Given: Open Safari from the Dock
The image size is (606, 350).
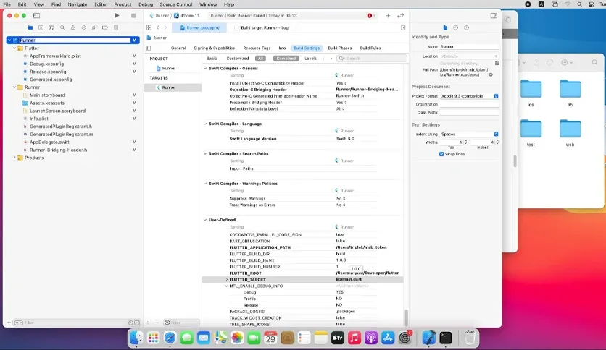Looking at the screenshot, I should tap(170, 338).
